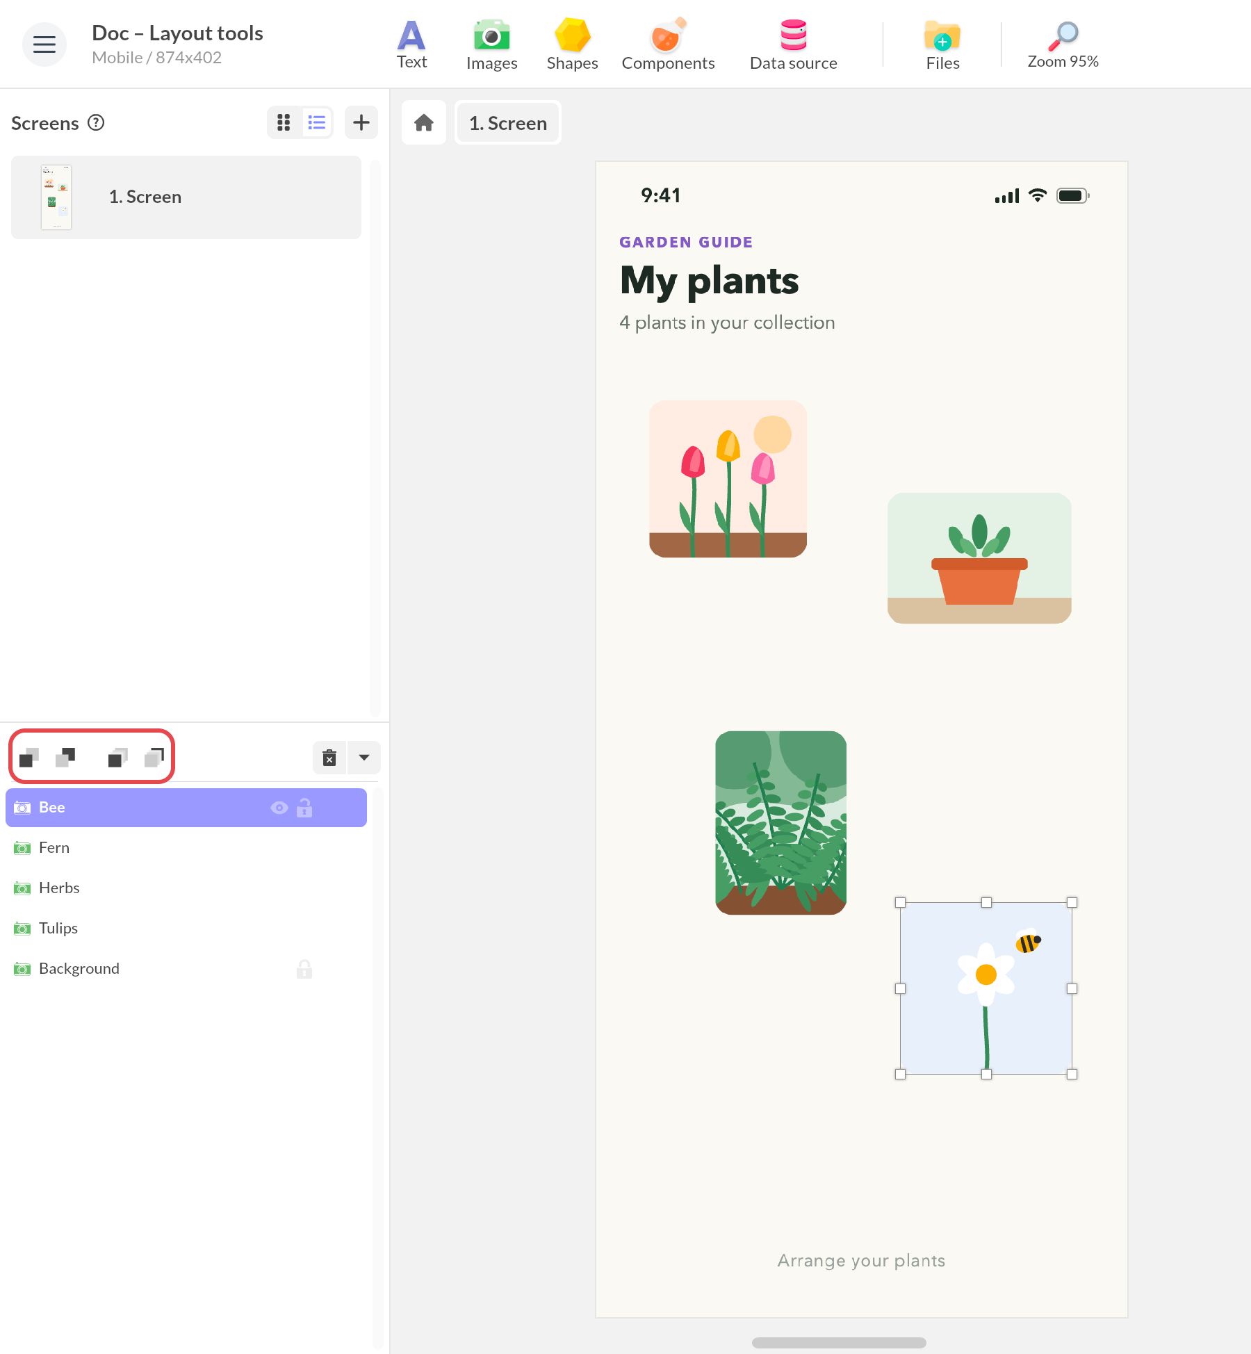Screen dimensions: 1251x1354
Task: Click the 'Mobile / 874x402' document size label
Action: (156, 58)
